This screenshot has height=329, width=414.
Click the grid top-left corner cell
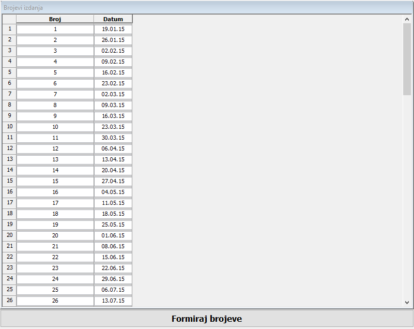[x=9, y=19]
